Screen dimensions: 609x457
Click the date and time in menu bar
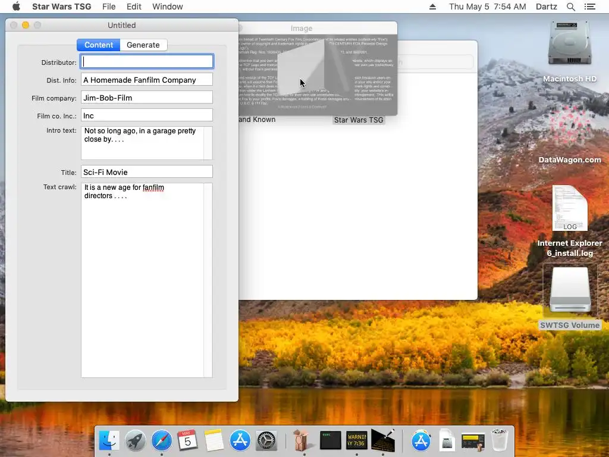488,7
